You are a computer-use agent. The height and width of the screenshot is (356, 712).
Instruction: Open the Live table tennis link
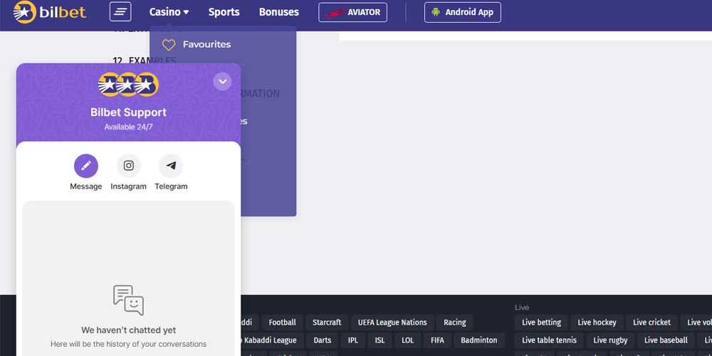coord(549,340)
